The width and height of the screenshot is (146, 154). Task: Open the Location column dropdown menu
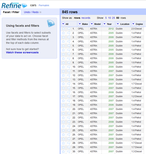[118, 24]
